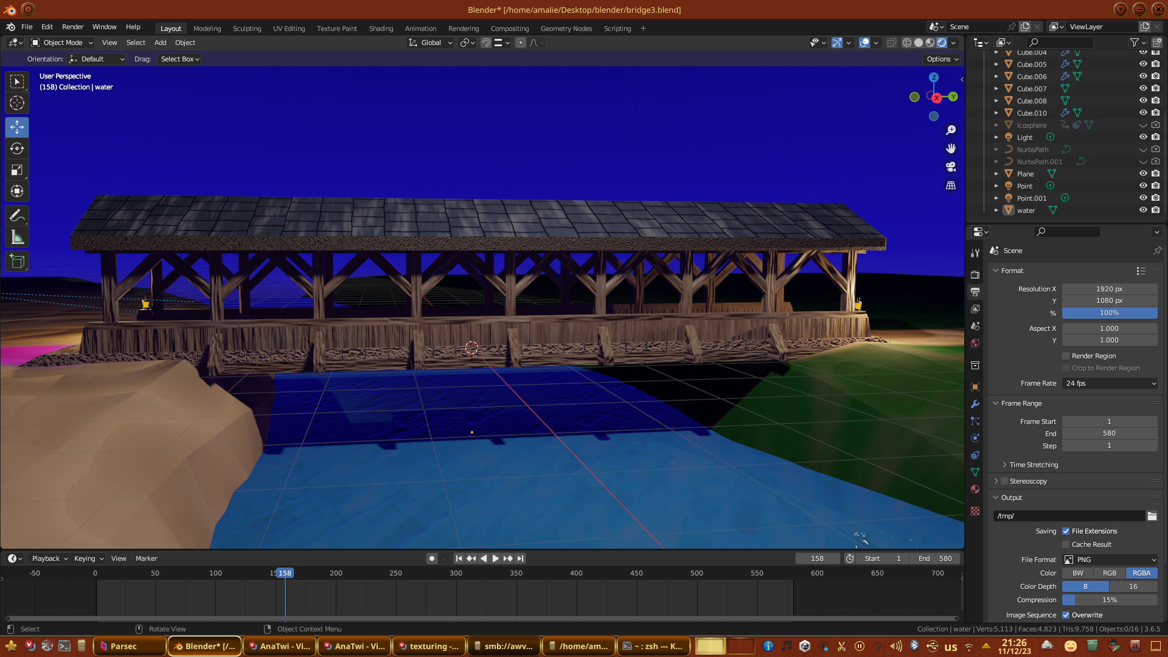Screen dimensions: 1168x657
Task: Open the Modifiers wrench properties tab
Action: [975, 404]
